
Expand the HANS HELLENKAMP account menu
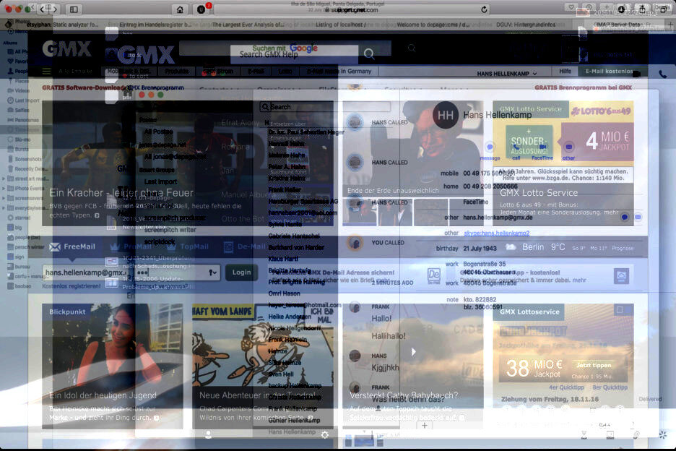coord(506,74)
